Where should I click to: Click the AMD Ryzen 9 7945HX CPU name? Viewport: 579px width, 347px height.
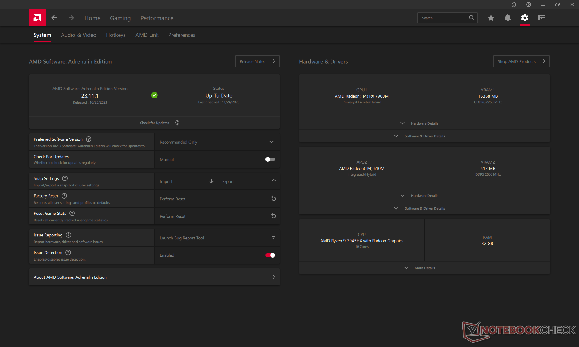tap(362, 241)
